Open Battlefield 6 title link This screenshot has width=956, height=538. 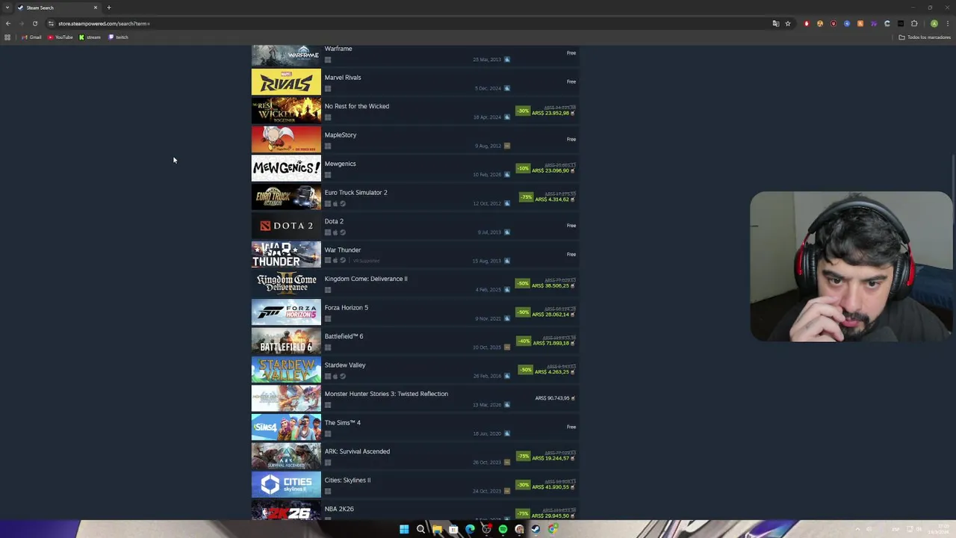tap(344, 336)
